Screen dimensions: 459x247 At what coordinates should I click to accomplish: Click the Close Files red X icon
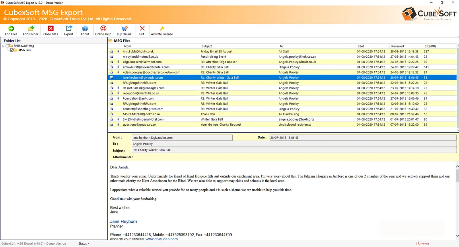click(x=51, y=28)
